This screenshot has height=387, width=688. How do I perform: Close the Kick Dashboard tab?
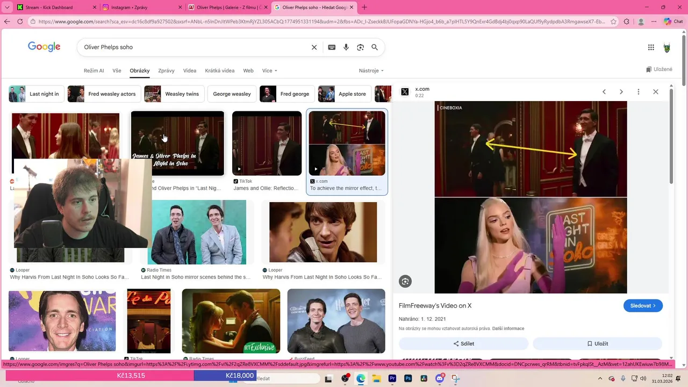pos(95,8)
